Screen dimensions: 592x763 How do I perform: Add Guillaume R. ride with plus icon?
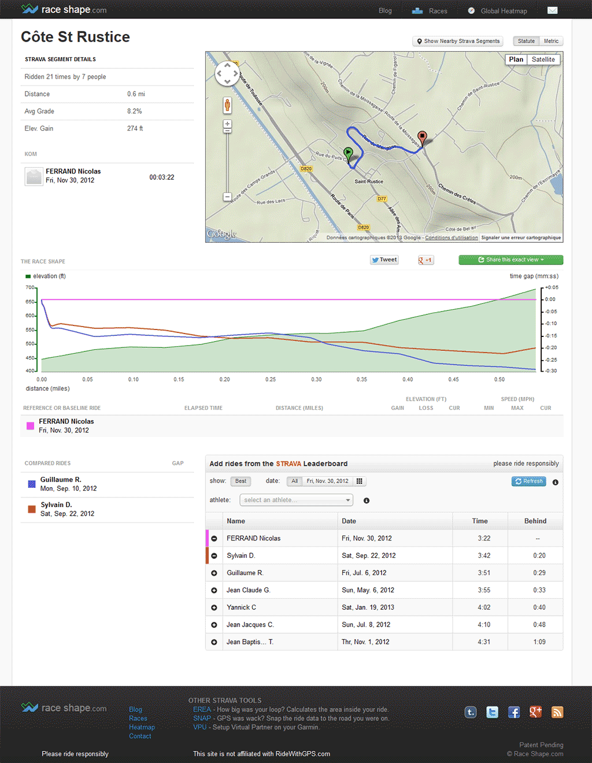[214, 573]
